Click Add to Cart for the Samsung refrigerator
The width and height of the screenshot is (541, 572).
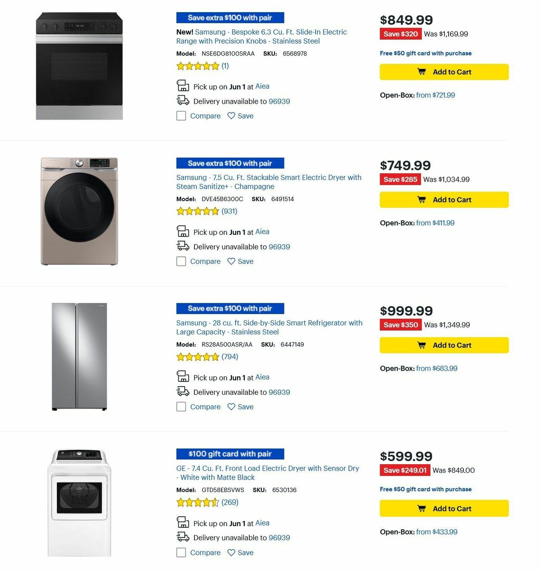(x=444, y=345)
